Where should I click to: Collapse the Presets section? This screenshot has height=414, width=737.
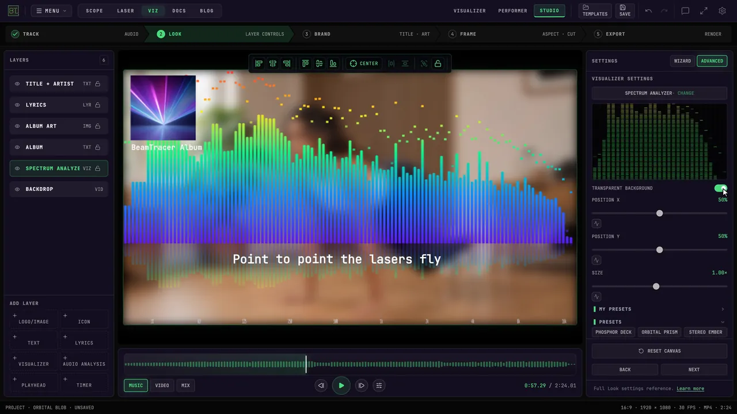(x=659, y=322)
